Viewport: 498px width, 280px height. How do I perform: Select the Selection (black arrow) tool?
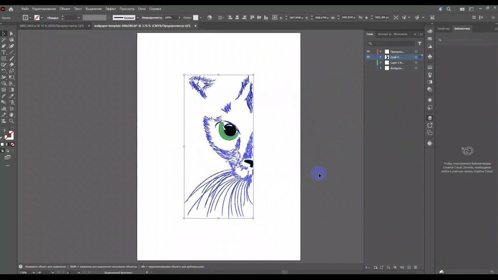[x=4, y=33]
